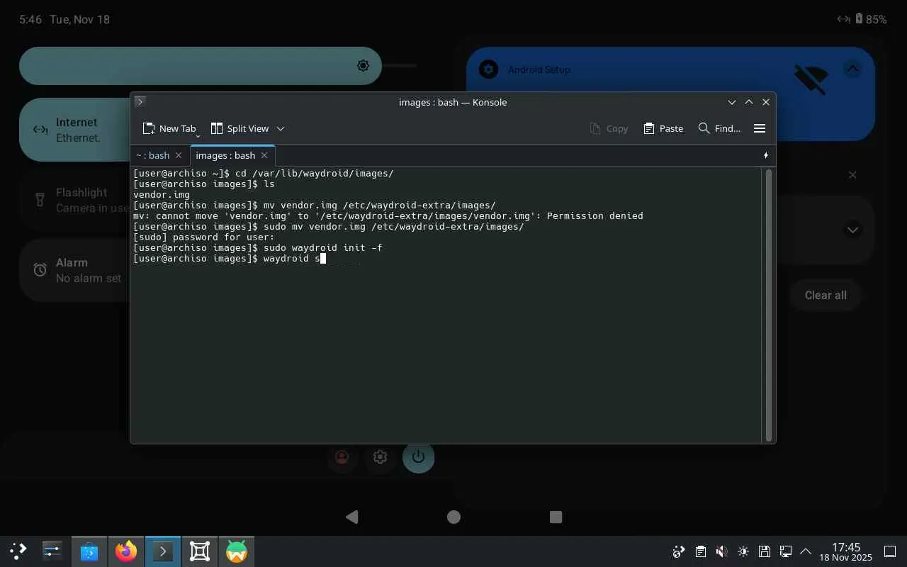Click the 'vendor.img' output line in terminal

[x=162, y=194]
